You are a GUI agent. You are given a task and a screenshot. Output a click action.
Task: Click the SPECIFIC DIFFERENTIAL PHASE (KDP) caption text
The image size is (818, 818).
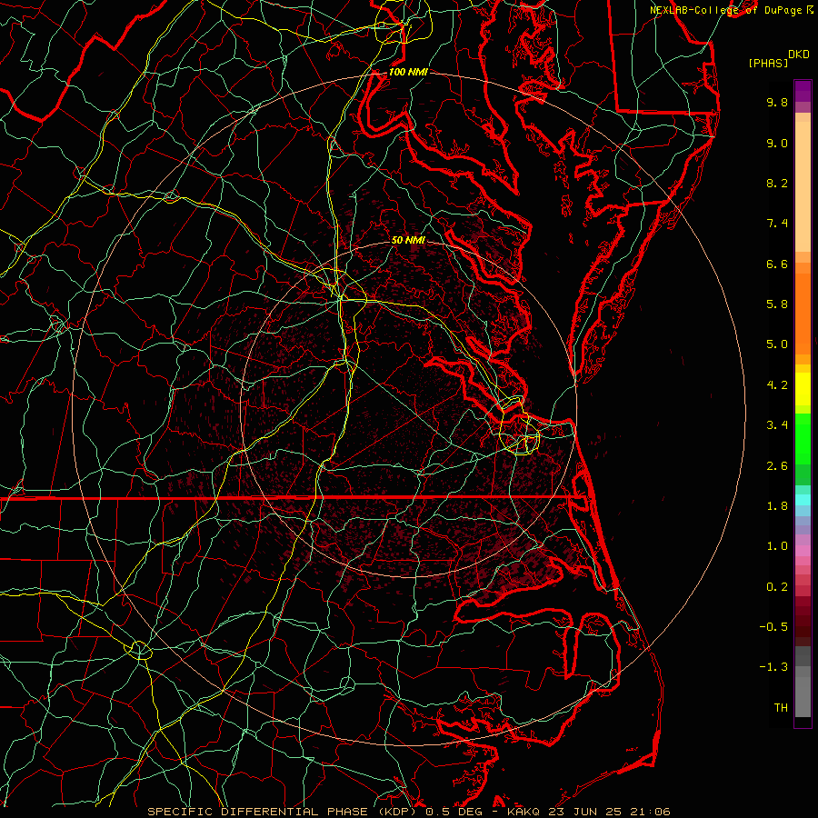282,812
